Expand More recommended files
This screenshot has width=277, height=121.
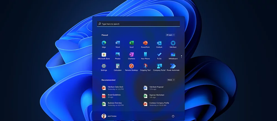coord(171,80)
